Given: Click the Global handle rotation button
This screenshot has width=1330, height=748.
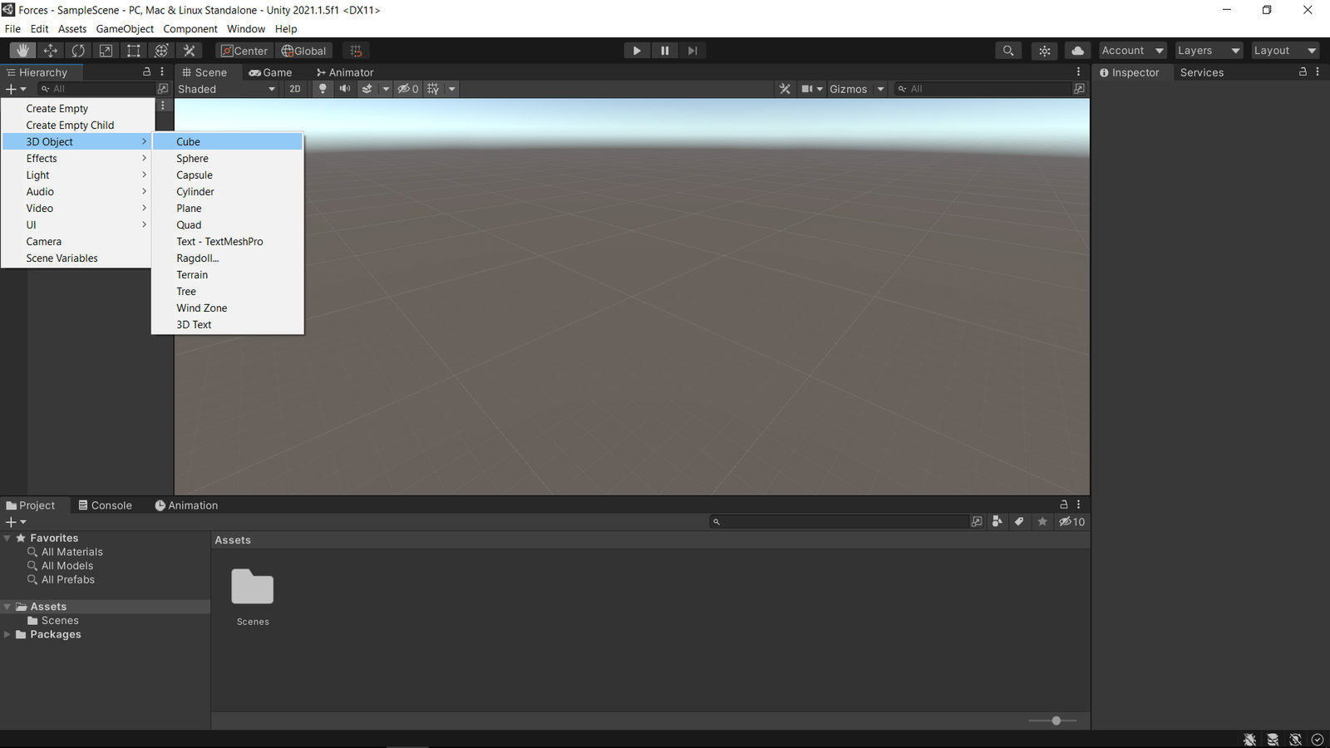Looking at the screenshot, I should pos(303,51).
